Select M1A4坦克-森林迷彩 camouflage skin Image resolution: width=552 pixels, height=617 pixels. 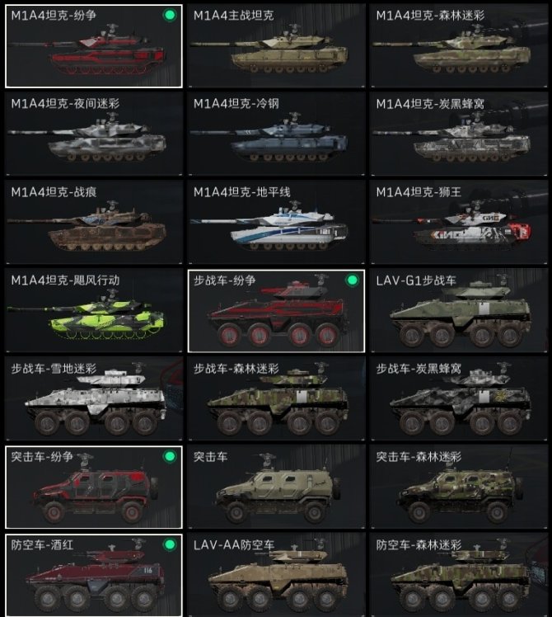point(459,46)
